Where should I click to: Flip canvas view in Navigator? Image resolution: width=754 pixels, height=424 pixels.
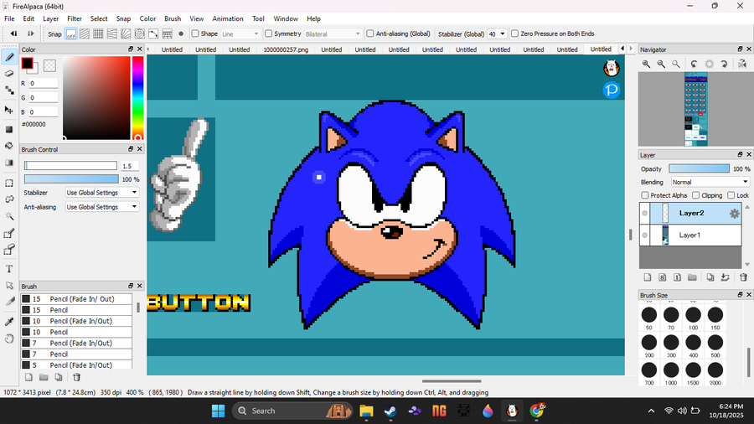click(x=742, y=64)
